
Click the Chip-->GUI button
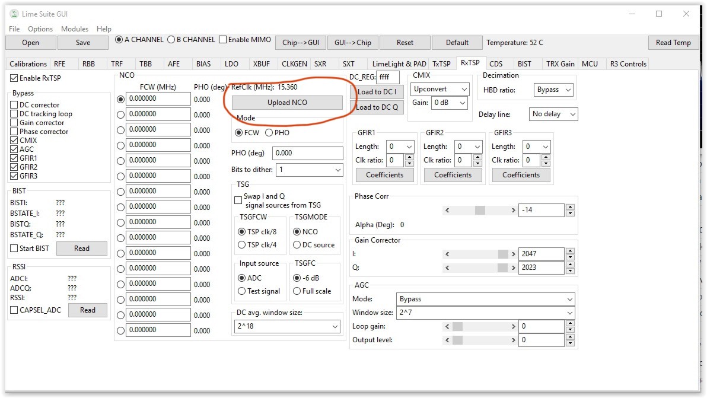pyautogui.click(x=301, y=43)
